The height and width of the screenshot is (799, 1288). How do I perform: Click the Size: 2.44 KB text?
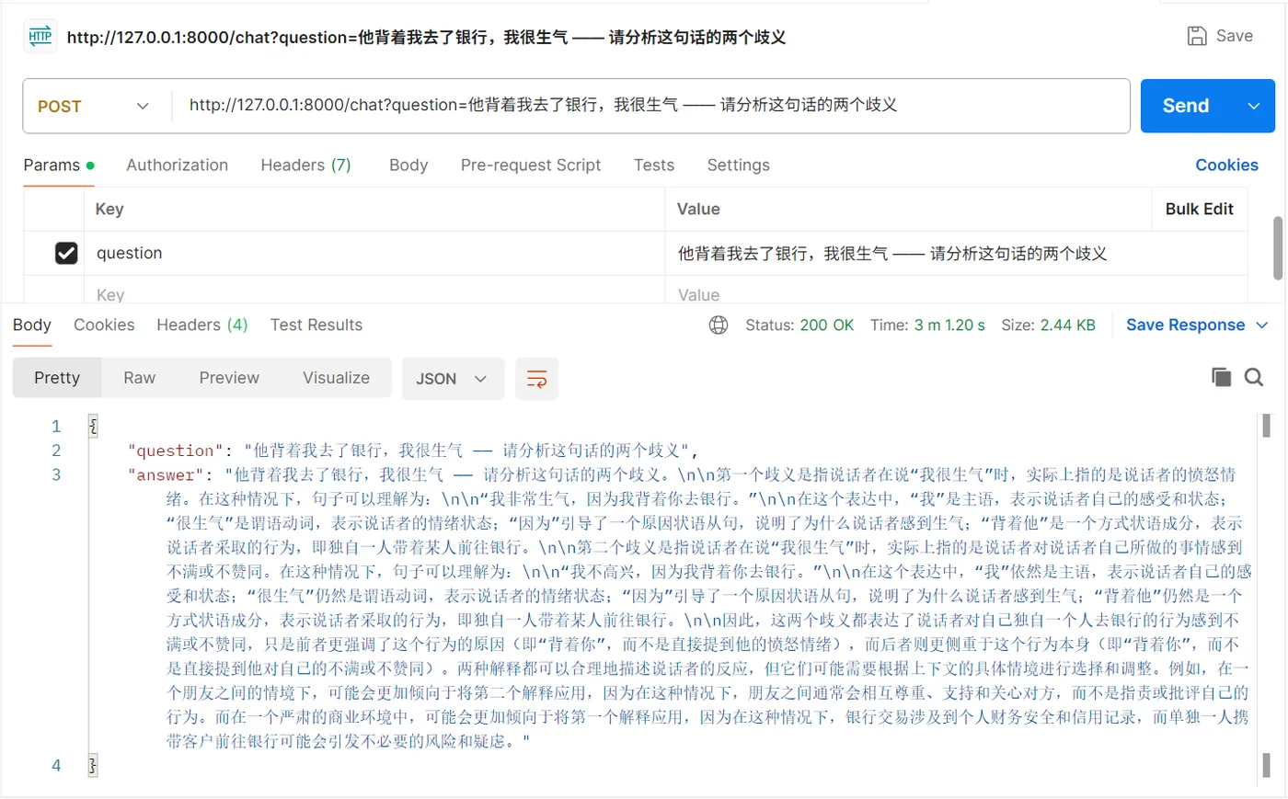pos(1048,325)
